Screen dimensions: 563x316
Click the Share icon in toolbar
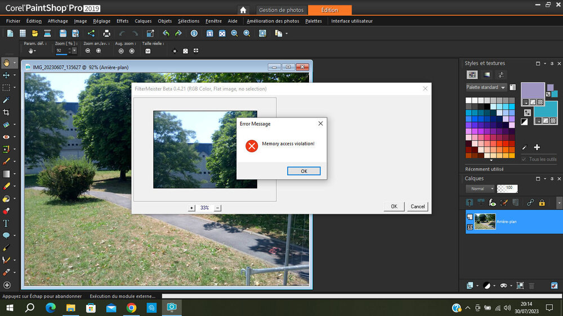point(91,34)
